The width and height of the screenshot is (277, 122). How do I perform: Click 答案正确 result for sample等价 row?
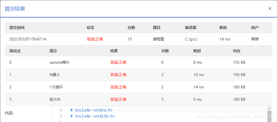click(118, 62)
